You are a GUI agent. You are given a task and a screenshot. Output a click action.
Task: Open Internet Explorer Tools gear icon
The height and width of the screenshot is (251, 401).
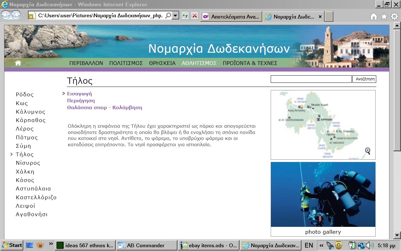[x=394, y=16]
